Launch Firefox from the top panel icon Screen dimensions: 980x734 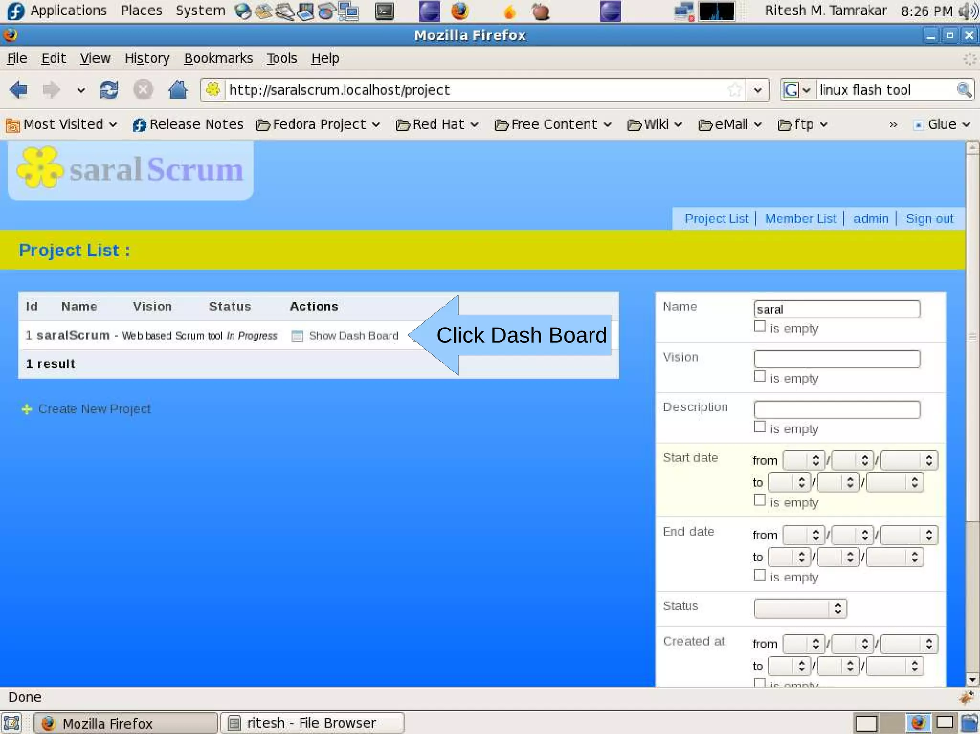pyautogui.click(x=460, y=11)
